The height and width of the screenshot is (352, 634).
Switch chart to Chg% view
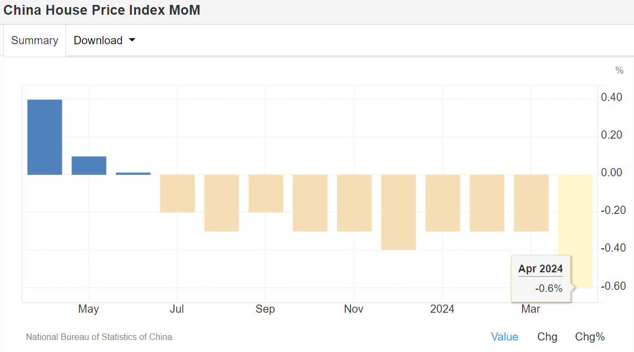pos(590,337)
